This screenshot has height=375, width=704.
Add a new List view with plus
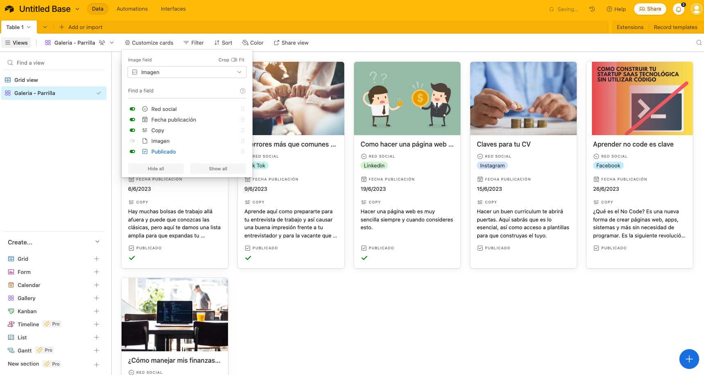tap(97, 337)
